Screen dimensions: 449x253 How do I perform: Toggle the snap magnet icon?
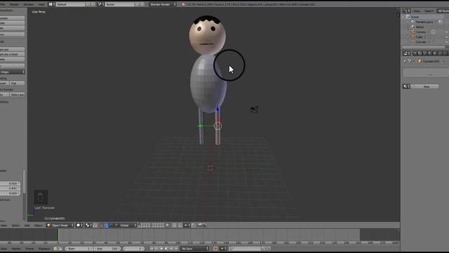click(x=180, y=226)
